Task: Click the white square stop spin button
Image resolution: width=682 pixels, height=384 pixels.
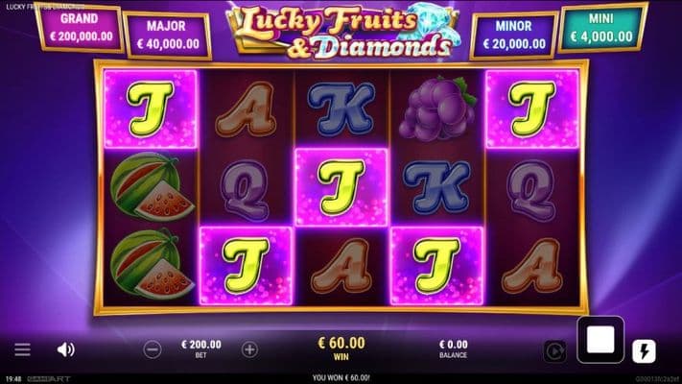Action: (600, 340)
